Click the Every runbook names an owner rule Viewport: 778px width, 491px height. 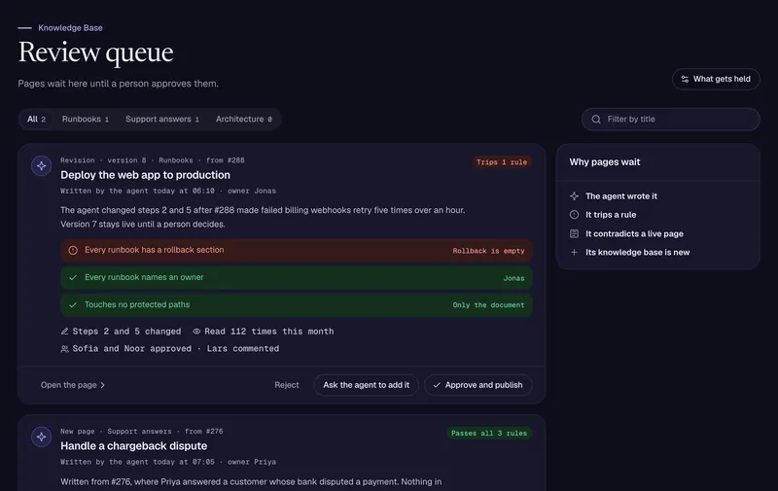click(297, 278)
